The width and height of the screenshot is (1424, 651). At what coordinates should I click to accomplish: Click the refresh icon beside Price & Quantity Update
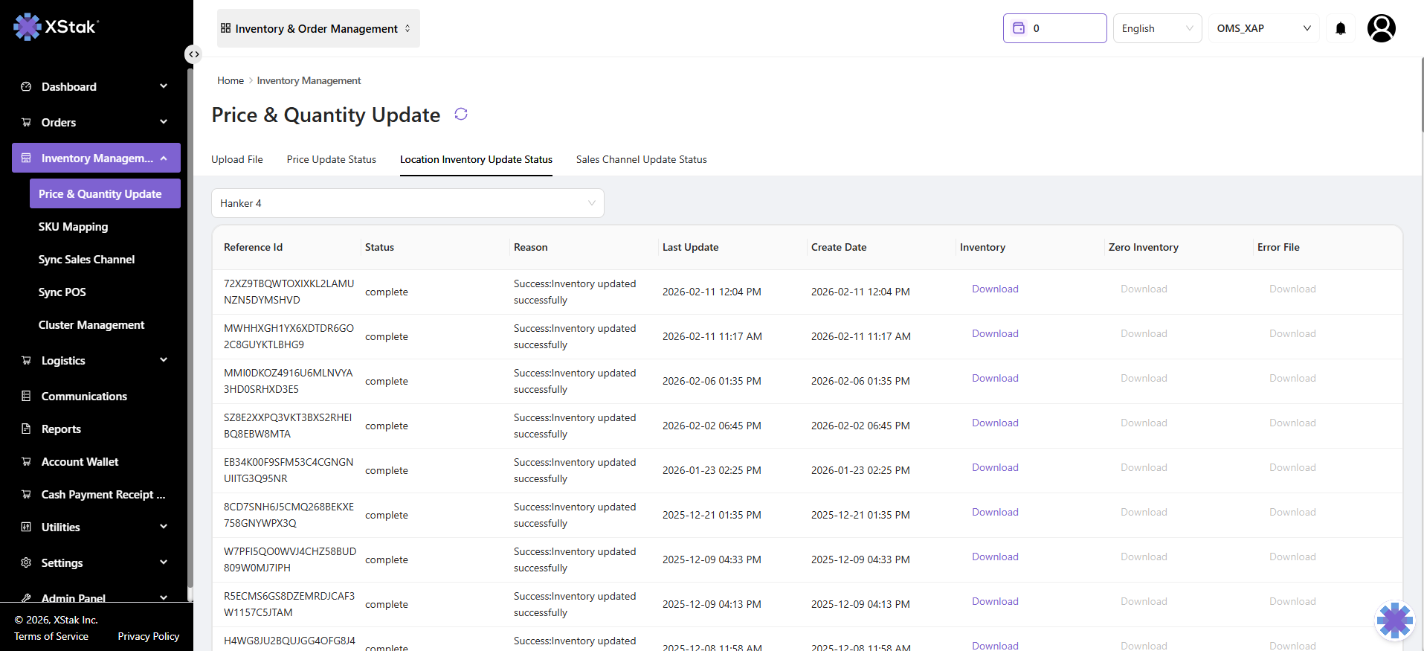tap(461, 114)
